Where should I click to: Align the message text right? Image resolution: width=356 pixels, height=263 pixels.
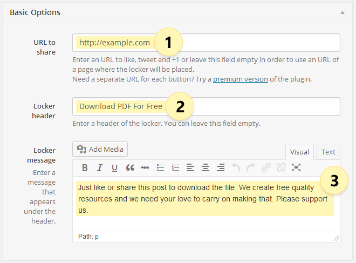(x=220, y=167)
